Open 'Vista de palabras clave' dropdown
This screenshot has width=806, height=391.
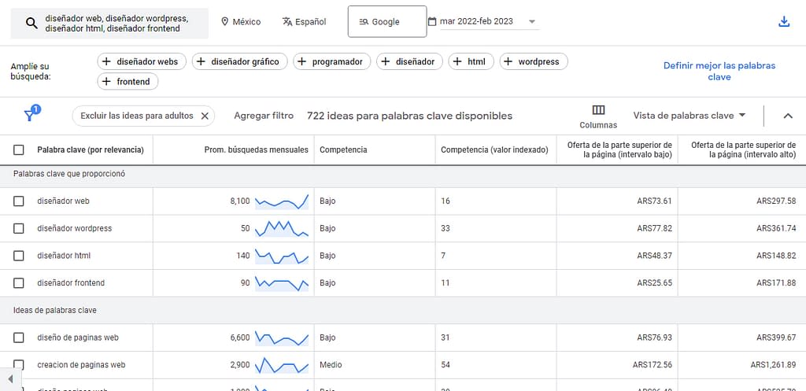690,116
